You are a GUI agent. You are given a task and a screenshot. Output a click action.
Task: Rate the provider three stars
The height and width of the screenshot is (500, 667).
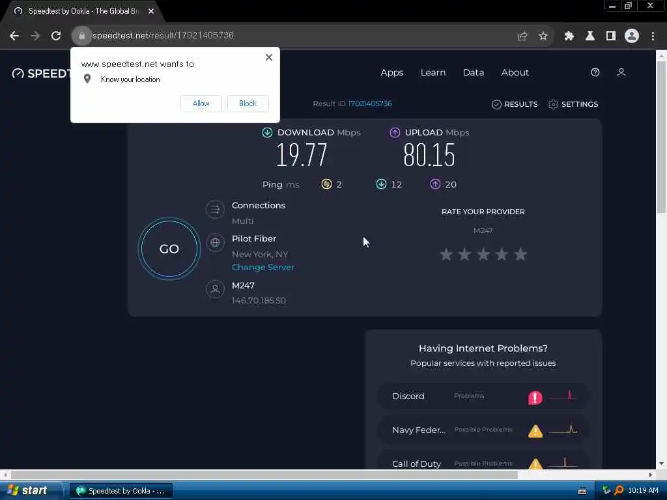pyautogui.click(x=483, y=255)
